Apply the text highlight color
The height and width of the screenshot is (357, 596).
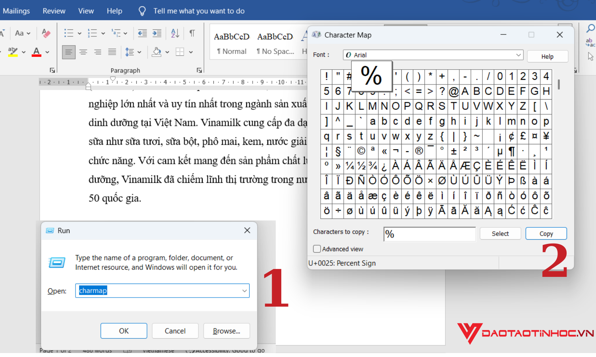[x=13, y=52]
